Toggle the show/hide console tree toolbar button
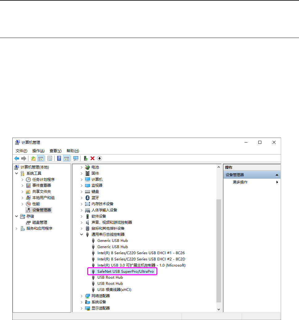The image size is (299, 320). (x=40, y=158)
